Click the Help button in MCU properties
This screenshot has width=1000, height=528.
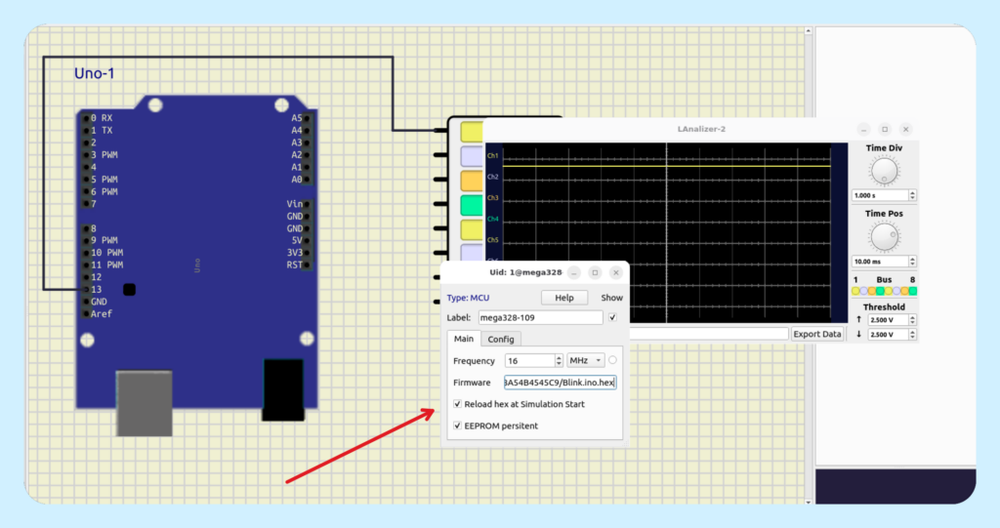point(563,298)
